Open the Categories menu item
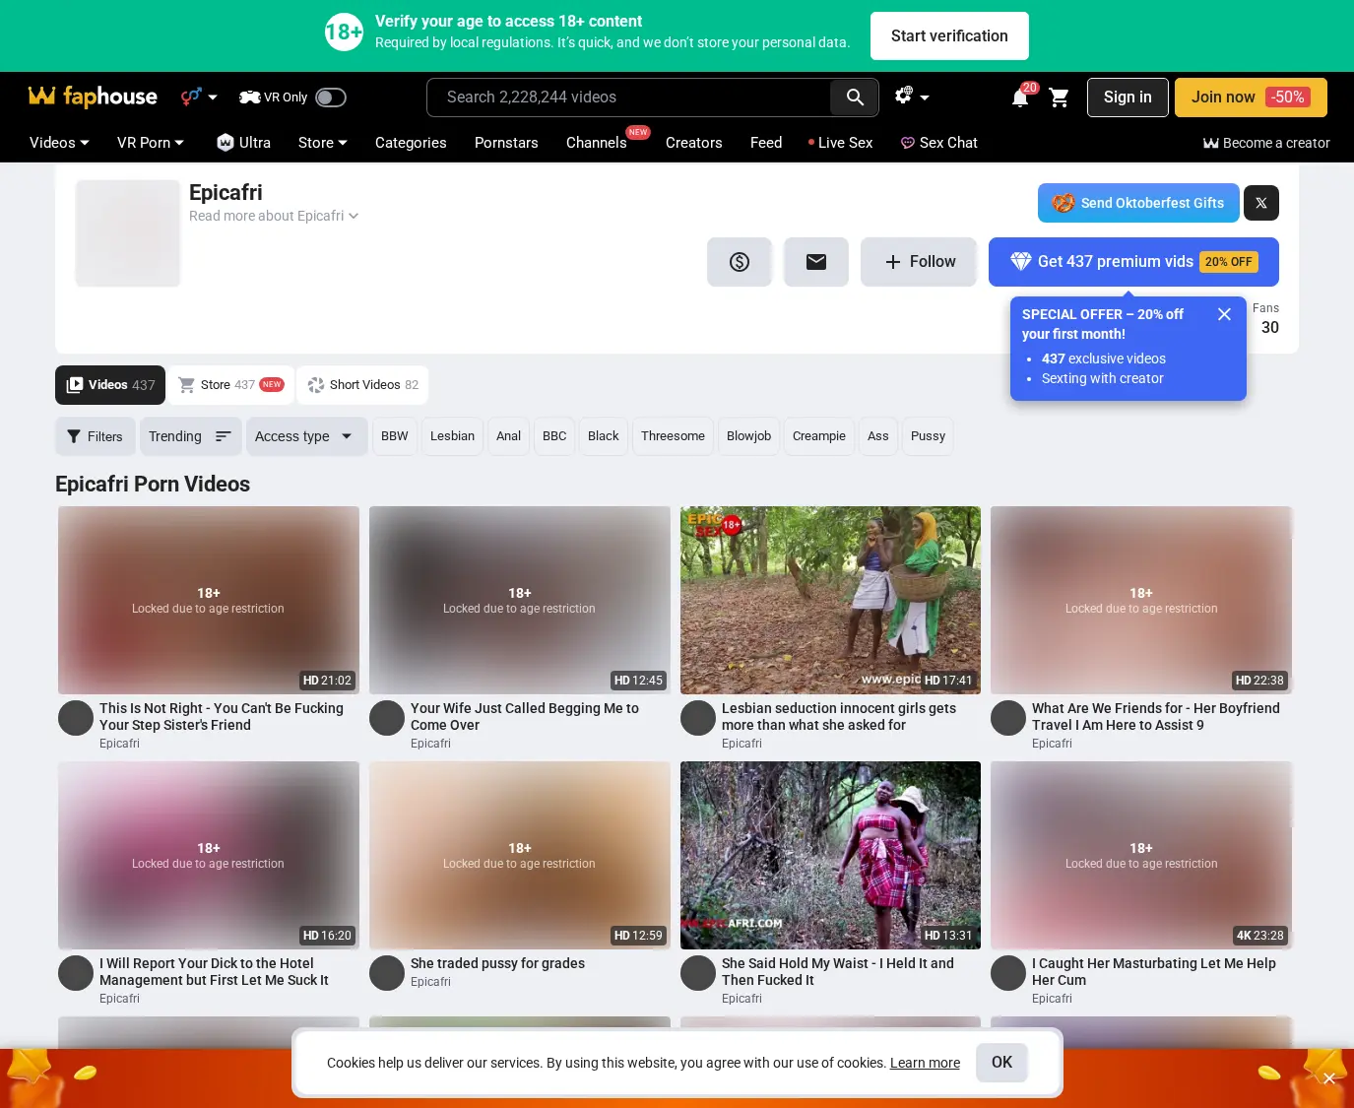This screenshot has height=1108, width=1354. [411, 143]
